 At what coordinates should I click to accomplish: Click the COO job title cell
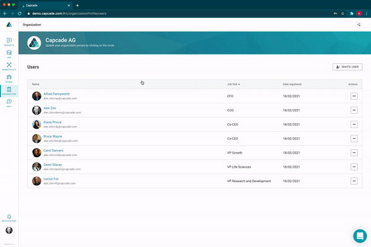(231, 110)
